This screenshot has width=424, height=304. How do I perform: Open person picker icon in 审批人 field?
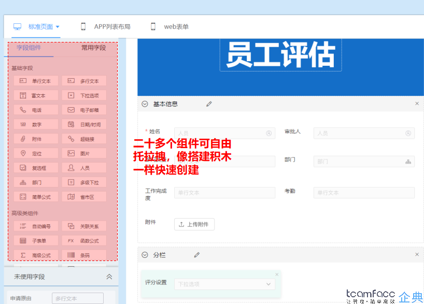[x=408, y=133]
